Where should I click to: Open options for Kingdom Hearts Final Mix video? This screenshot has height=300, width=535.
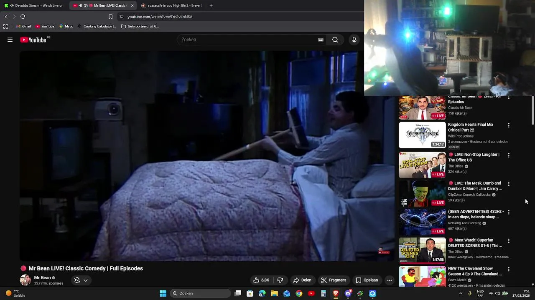[509, 125]
